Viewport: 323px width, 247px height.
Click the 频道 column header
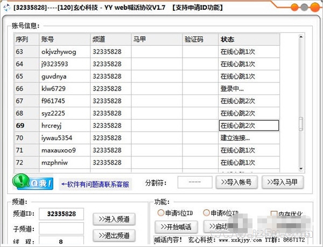coord(110,39)
